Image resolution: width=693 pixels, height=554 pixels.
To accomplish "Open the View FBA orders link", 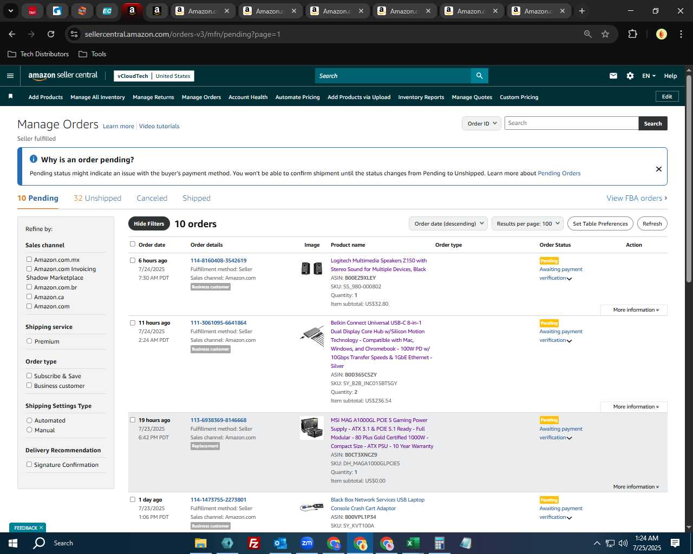I will [x=637, y=198].
